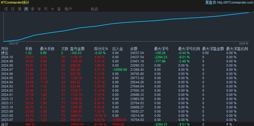Click the 次数 column header

point(65,49)
